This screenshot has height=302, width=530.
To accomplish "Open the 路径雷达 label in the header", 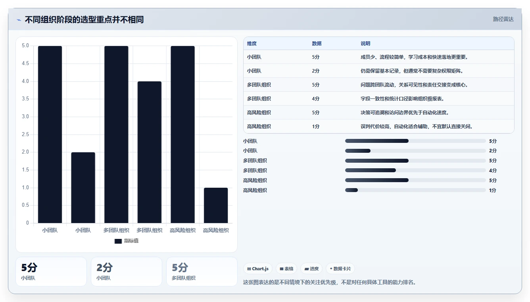I will tap(503, 19).
